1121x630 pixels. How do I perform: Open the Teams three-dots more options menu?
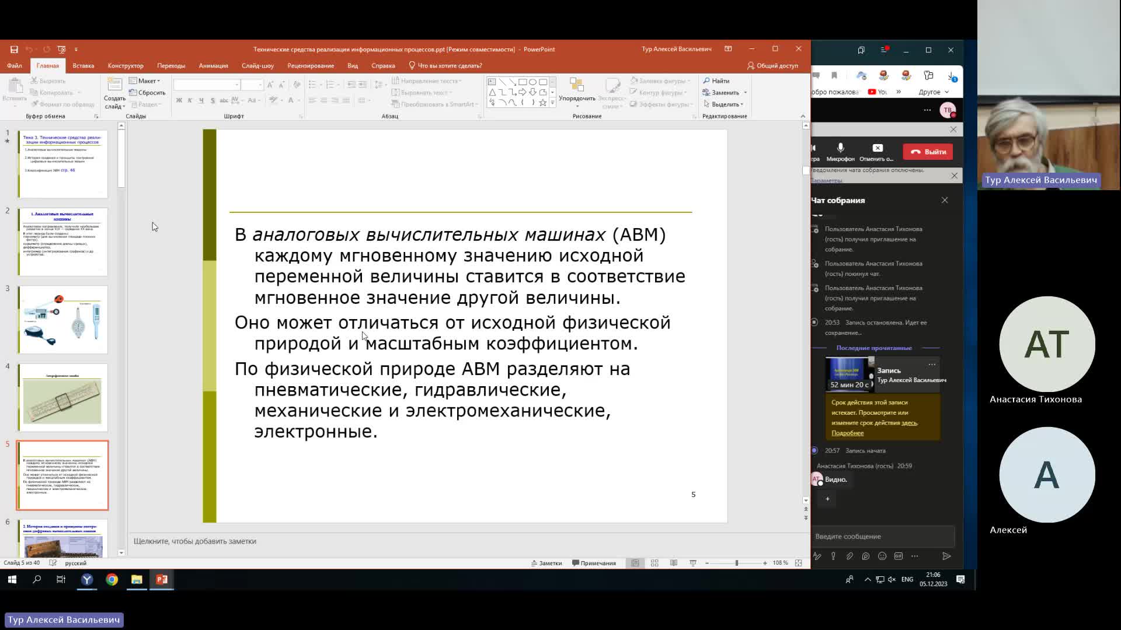(927, 110)
